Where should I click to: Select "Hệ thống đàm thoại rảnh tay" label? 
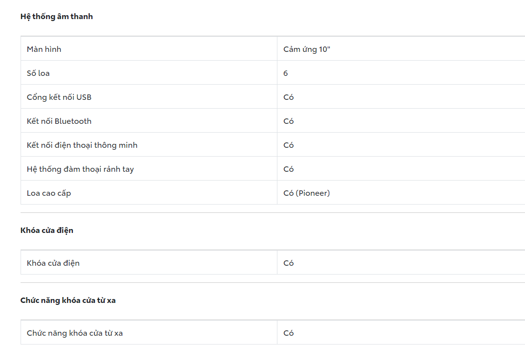[80, 169]
